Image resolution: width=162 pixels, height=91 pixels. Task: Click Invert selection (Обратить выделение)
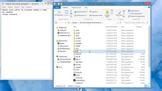(x=136, y=16)
